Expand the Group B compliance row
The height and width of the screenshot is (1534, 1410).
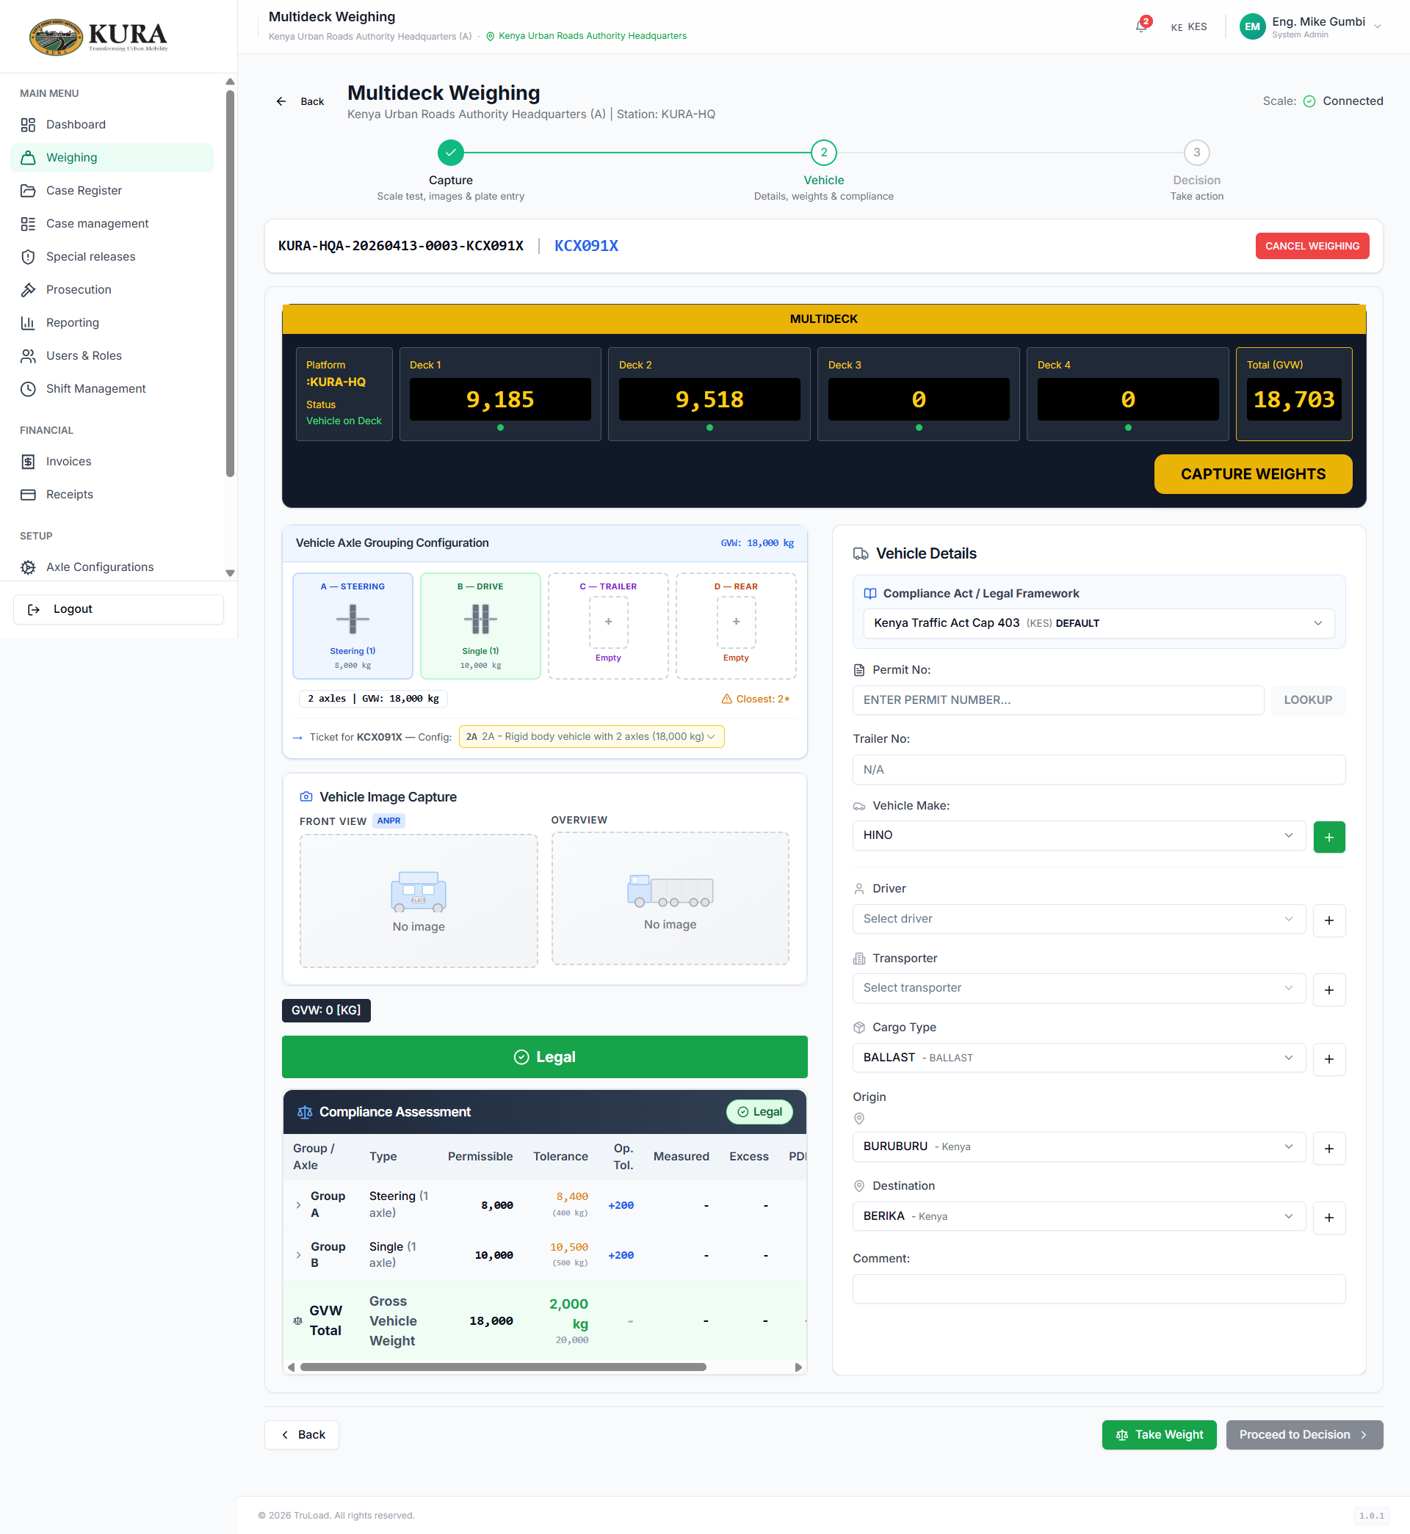pos(297,1255)
